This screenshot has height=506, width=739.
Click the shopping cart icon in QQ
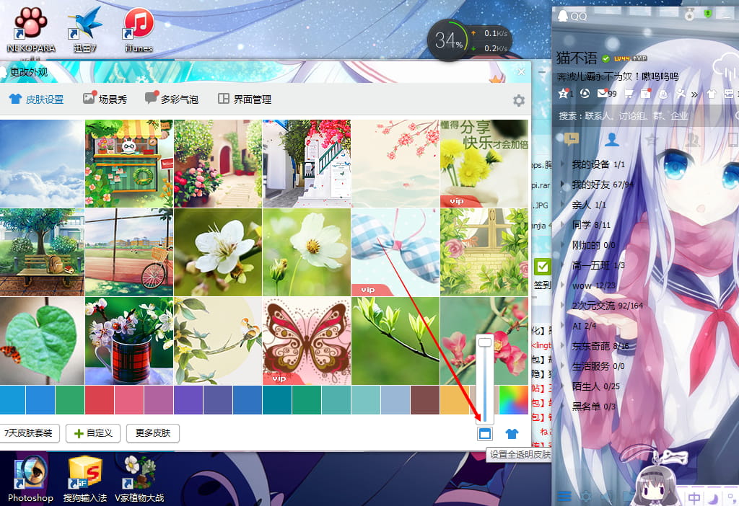628,94
